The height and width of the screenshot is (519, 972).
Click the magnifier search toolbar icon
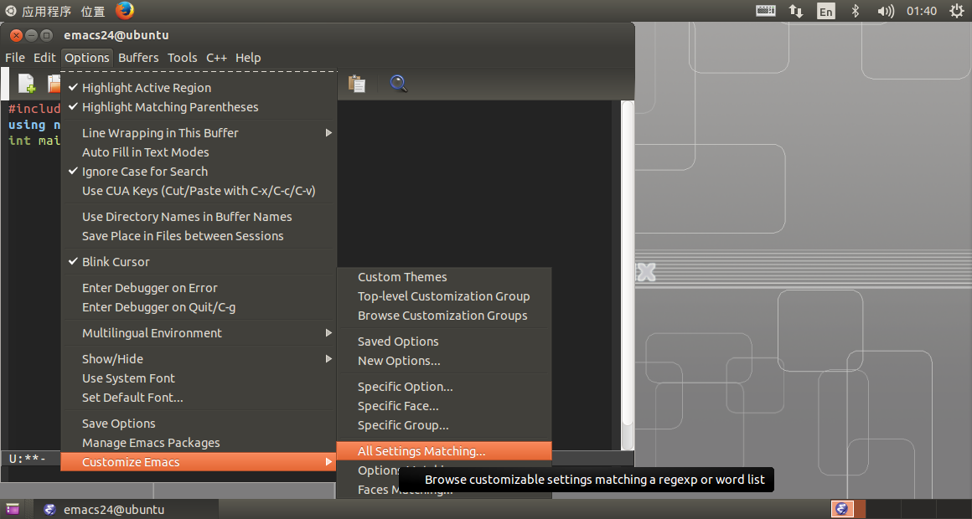click(398, 84)
